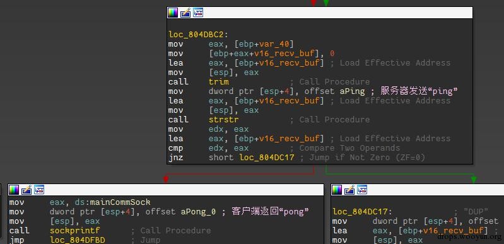Screen dimensions: 504x244
Task: Click the mainCommSock variable
Action: pyautogui.click(x=120, y=202)
